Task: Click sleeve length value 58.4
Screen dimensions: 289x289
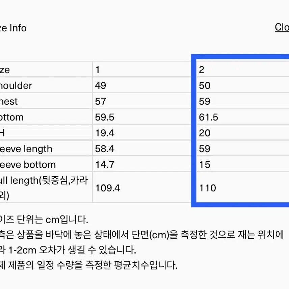Action: [x=105, y=149]
